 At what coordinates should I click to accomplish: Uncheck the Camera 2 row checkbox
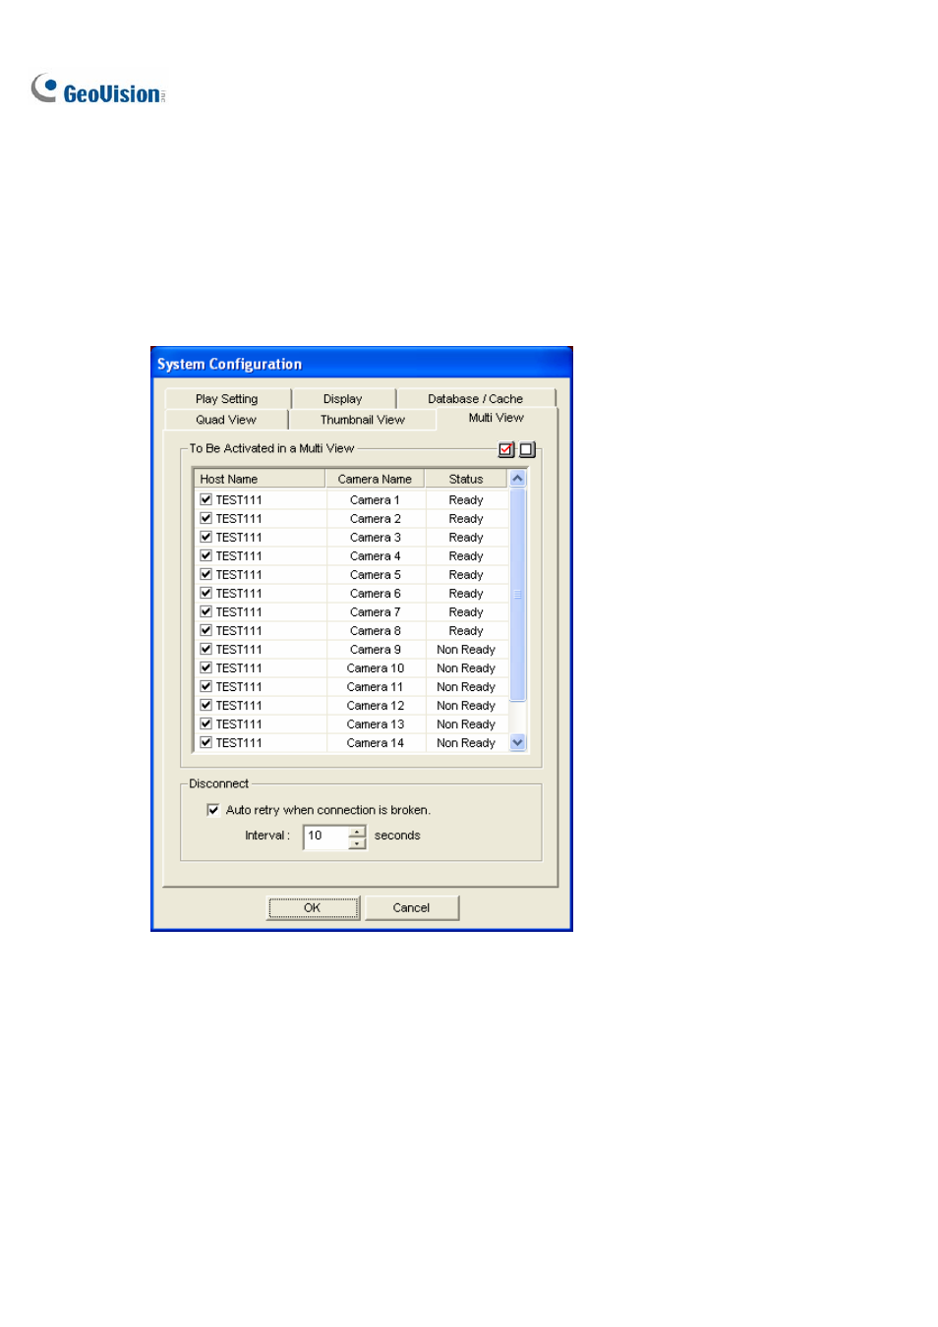click(x=206, y=518)
